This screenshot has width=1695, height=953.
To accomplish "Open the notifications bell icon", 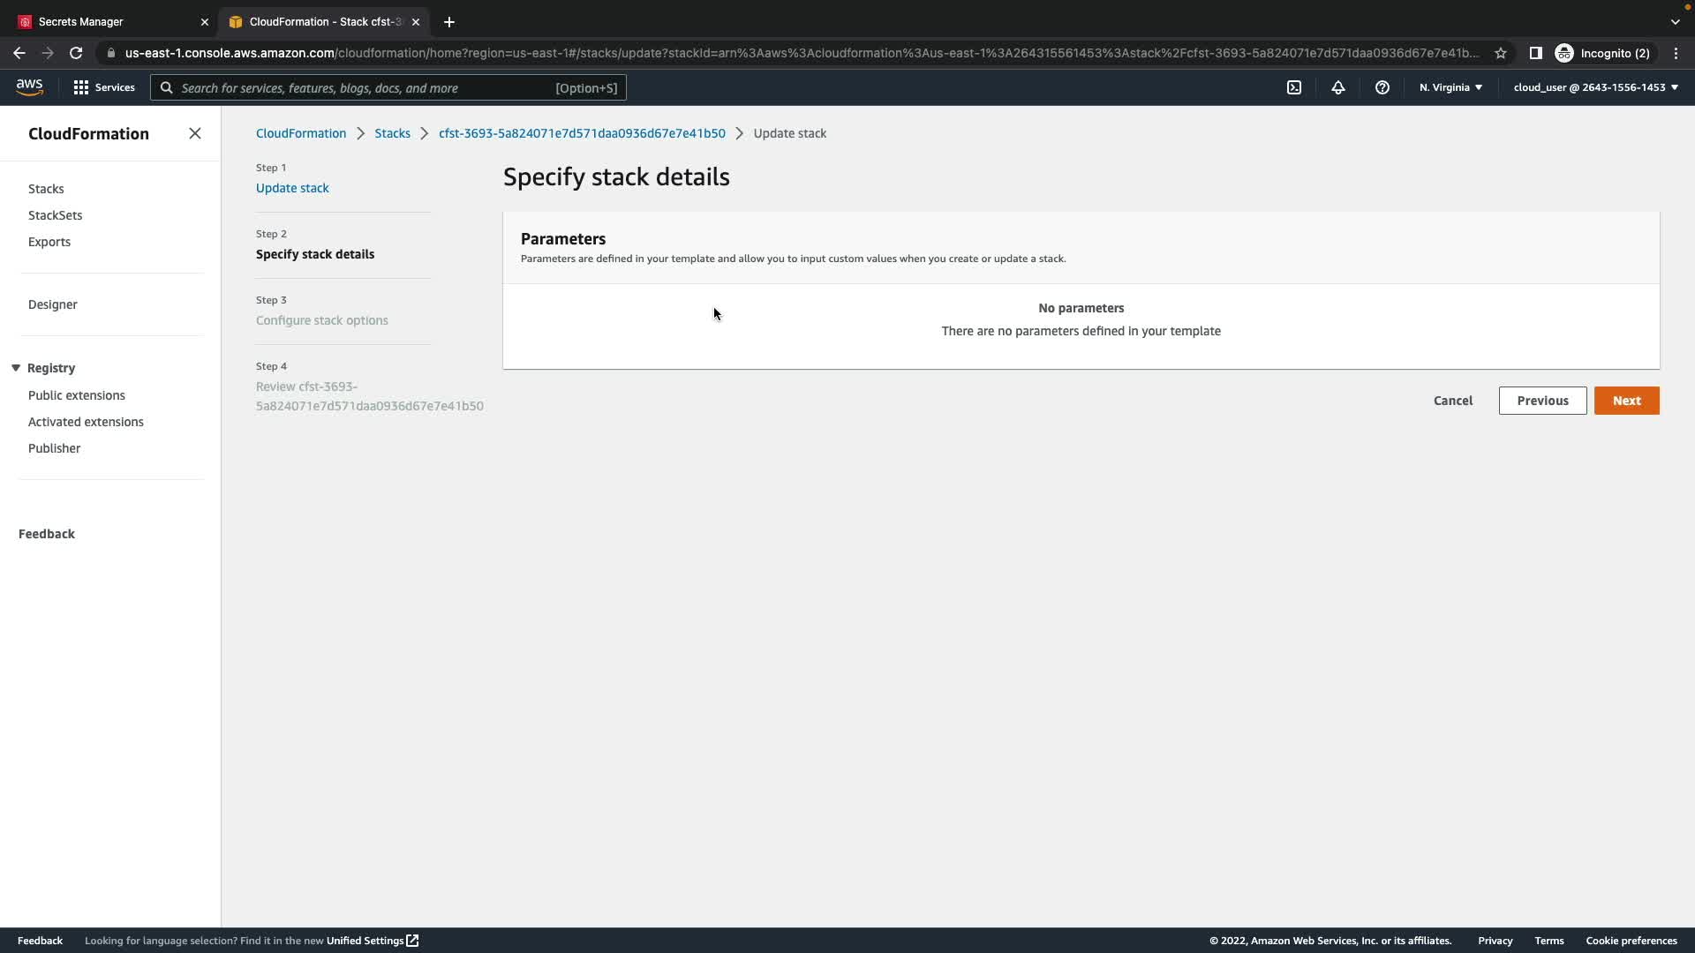I will (x=1337, y=87).
